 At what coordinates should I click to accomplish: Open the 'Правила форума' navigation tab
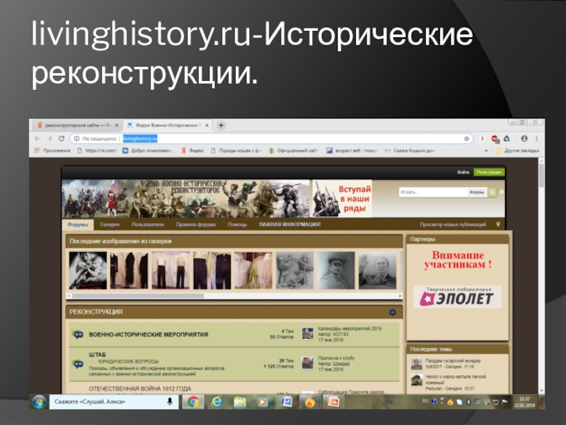click(196, 225)
